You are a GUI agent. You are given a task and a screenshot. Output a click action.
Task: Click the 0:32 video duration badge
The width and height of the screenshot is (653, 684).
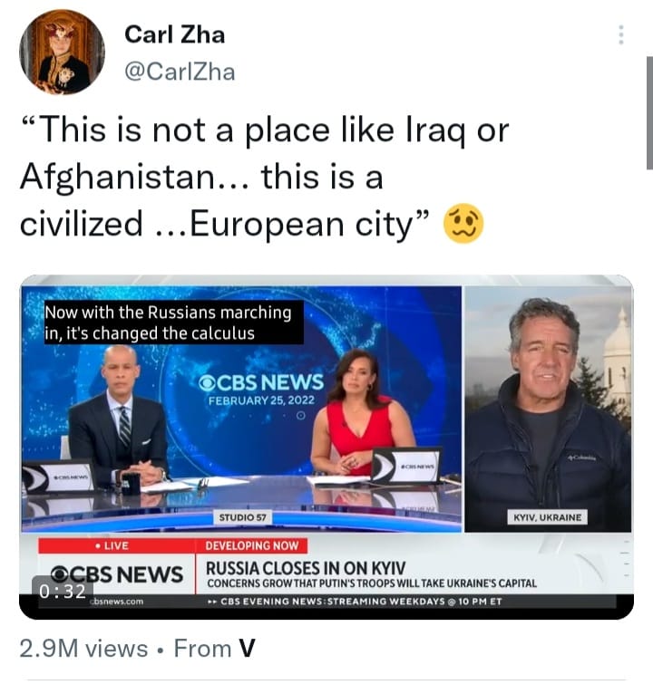(x=63, y=592)
